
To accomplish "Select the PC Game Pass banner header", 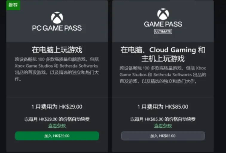I will [57, 21].
